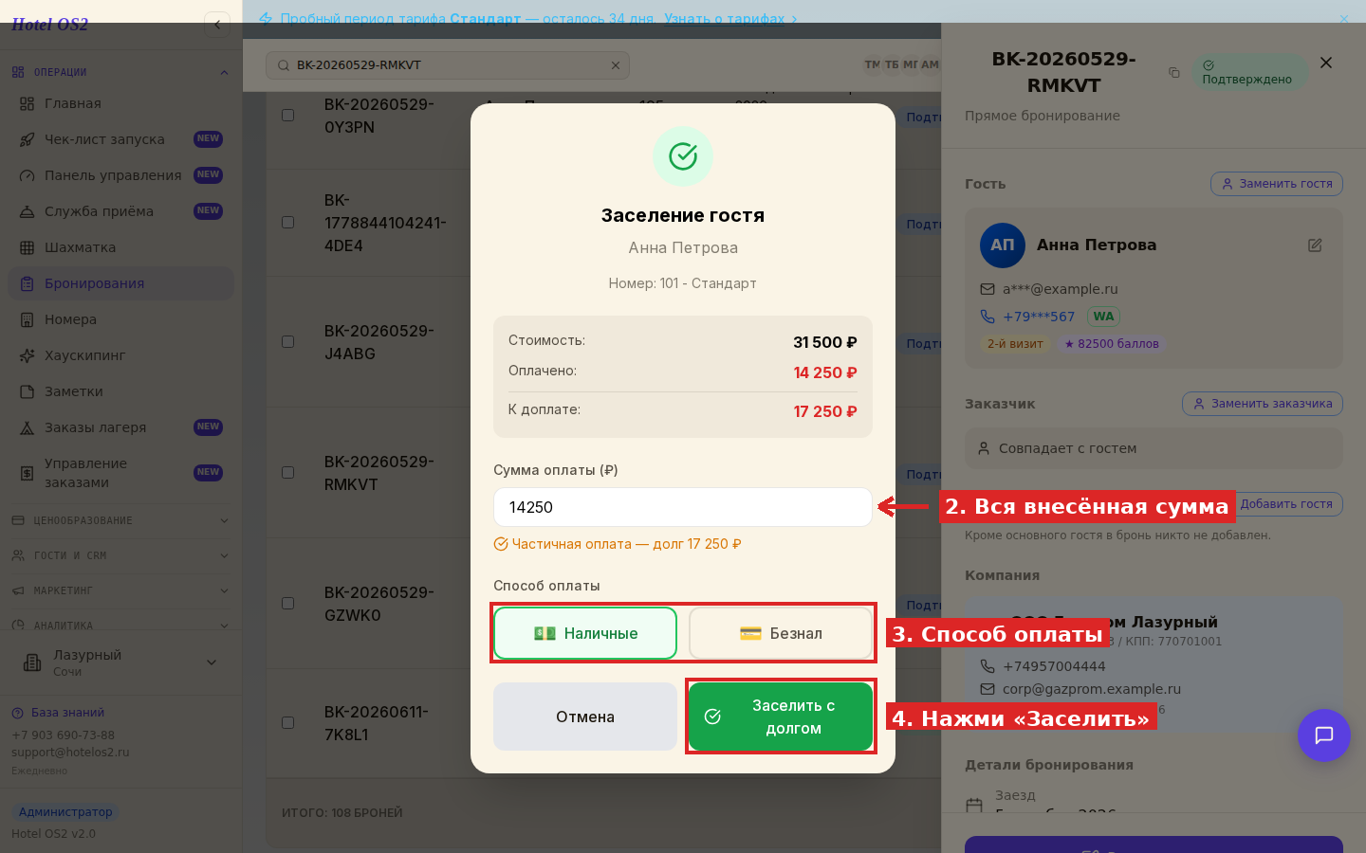Tick checkbox for booking BK-20260529-RMKVT
The image size is (1366, 853).
(287, 472)
